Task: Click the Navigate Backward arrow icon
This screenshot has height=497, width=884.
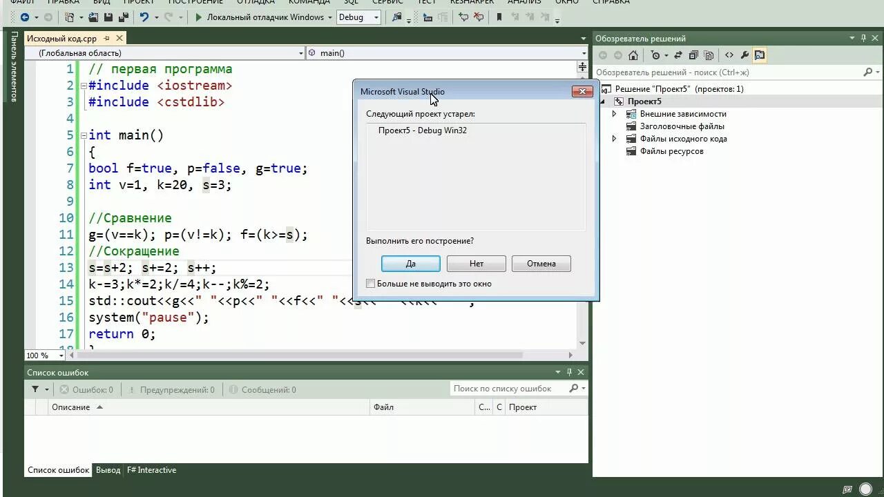Action: (25, 17)
